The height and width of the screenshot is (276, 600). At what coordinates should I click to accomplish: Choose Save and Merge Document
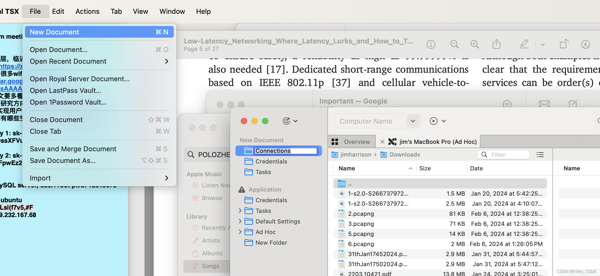pyautogui.click(x=99, y=149)
